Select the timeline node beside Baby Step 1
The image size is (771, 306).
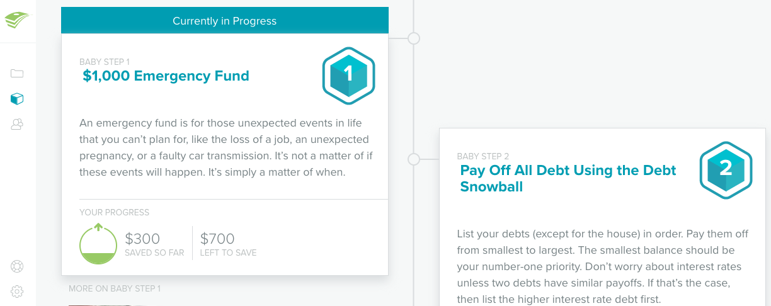(x=414, y=38)
